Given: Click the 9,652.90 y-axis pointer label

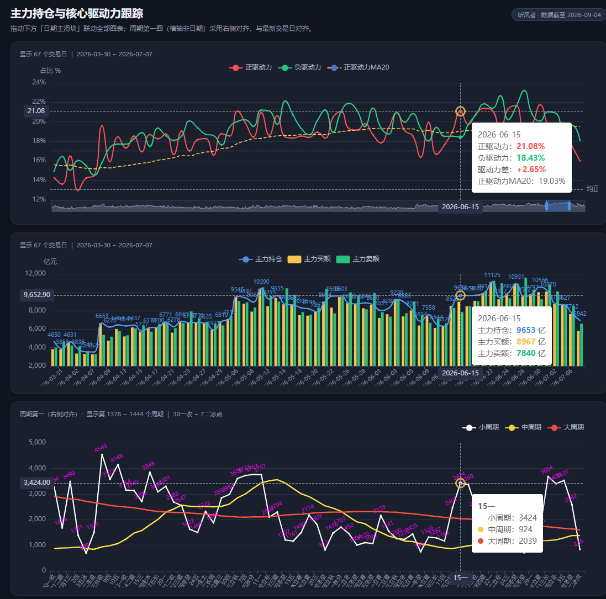Looking at the screenshot, I should 36,295.
